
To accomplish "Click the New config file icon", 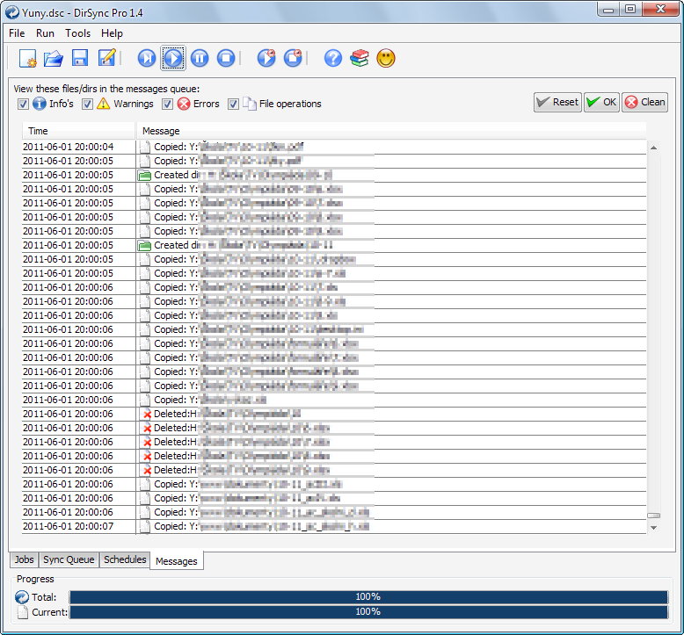I will [28, 58].
